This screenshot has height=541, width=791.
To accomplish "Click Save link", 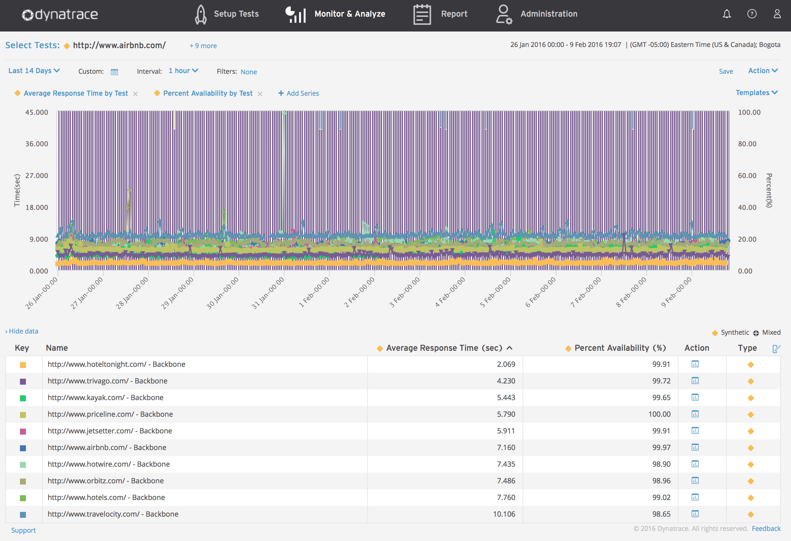I will pos(726,71).
